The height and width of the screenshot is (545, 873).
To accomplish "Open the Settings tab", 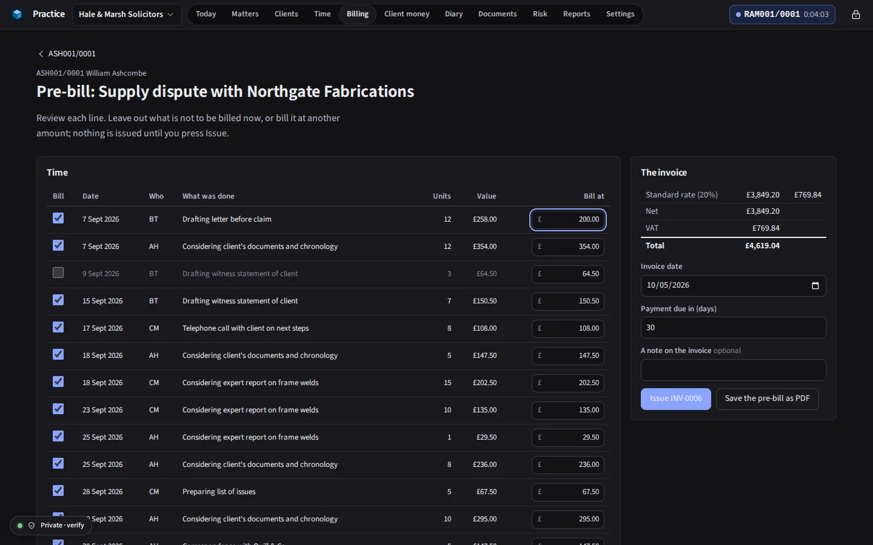I will [x=620, y=14].
